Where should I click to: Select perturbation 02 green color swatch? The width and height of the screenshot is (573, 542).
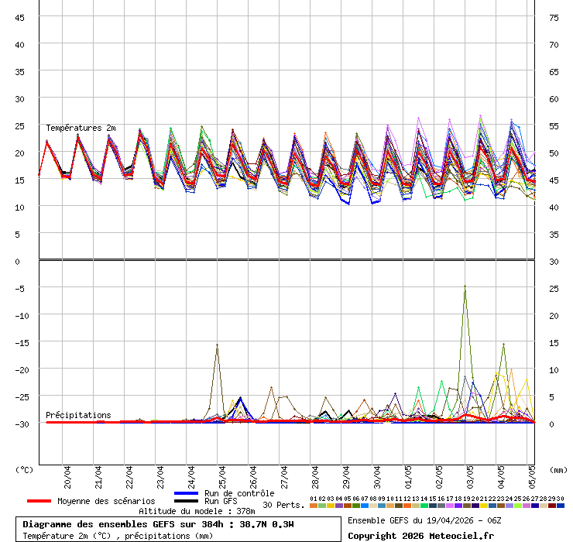(322, 506)
